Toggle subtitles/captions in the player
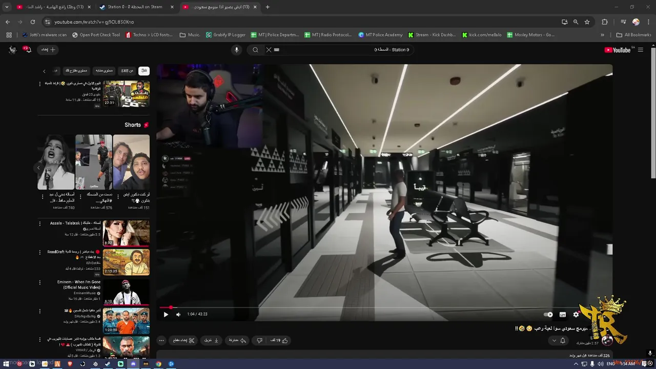 click(x=563, y=314)
